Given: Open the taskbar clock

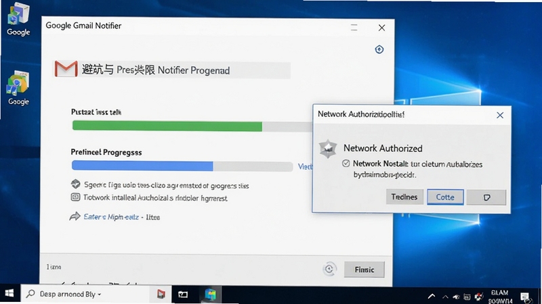Looking at the screenshot, I should pos(500,297).
